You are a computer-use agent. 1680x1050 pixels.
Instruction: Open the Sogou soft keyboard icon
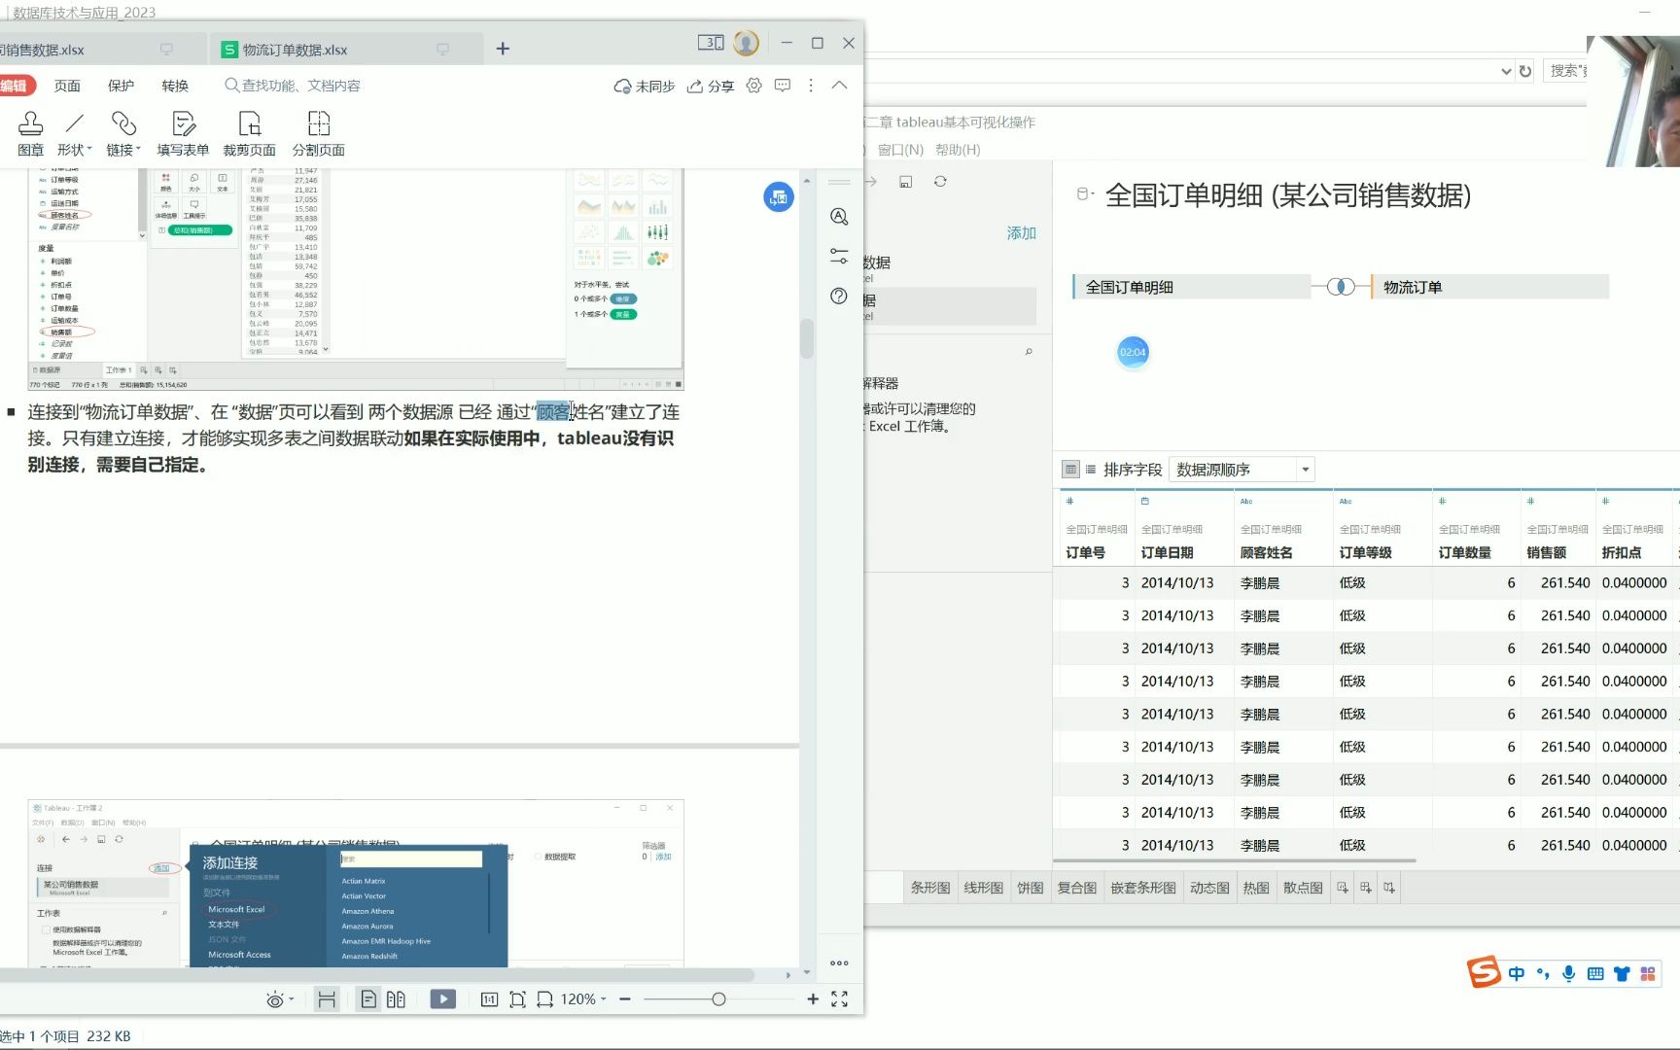(x=1595, y=974)
